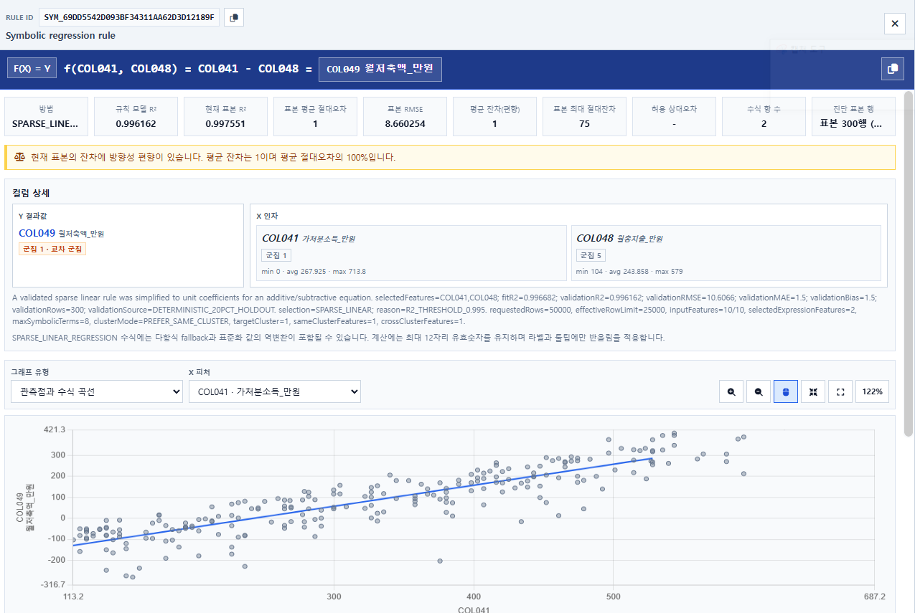Click the 표본 최대 절대잔차 value 75
The width and height of the screenshot is (915, 613).
[584, 123]
